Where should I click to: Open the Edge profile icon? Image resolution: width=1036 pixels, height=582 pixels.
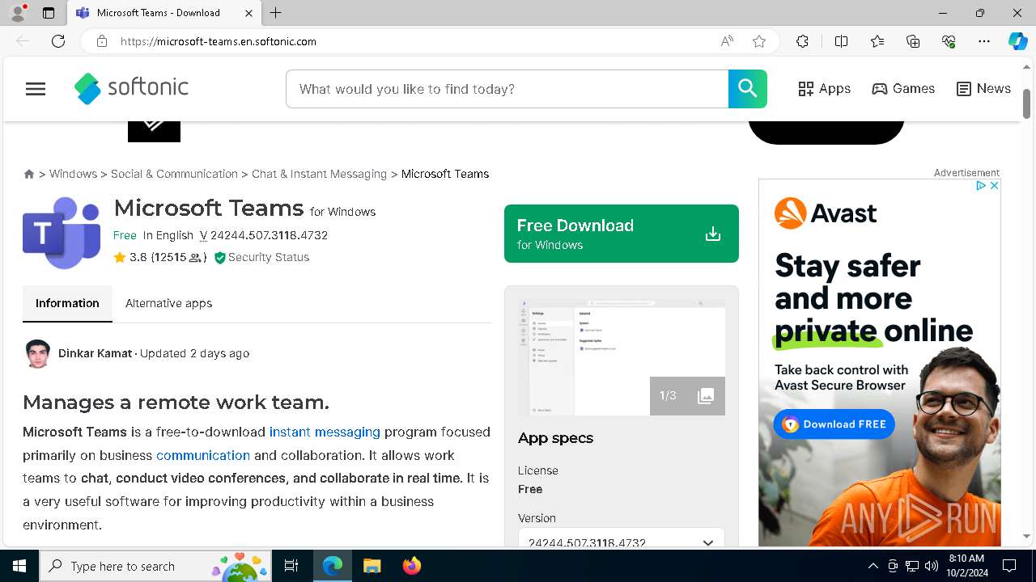click(18, 12)
